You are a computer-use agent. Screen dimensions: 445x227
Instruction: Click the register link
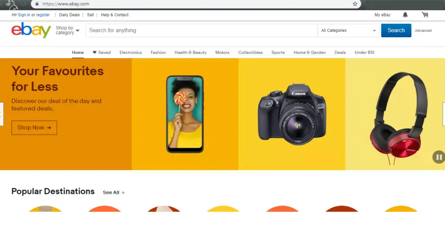(43, 15)
